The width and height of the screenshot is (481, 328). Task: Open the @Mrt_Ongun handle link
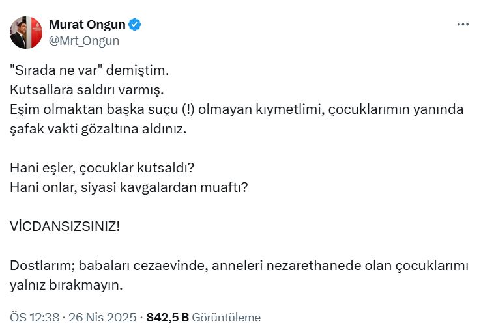84,41
